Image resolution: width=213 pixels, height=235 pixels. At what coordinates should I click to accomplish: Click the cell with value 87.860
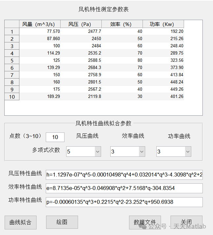(x=40, y=39)
